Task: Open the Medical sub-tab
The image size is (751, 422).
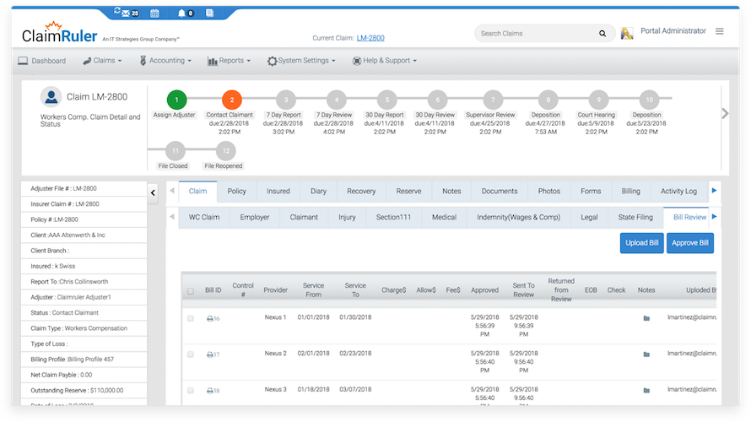Action: coord(444,217)
